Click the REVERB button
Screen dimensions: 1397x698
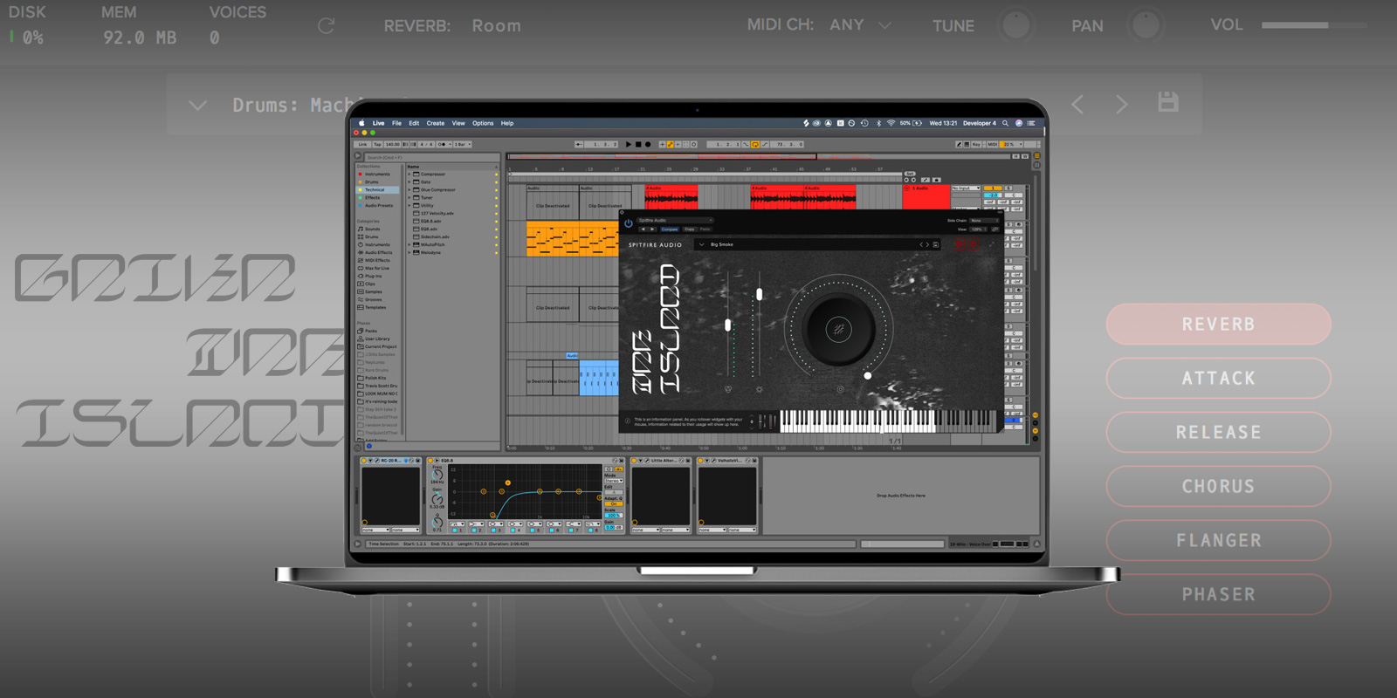1219,325
